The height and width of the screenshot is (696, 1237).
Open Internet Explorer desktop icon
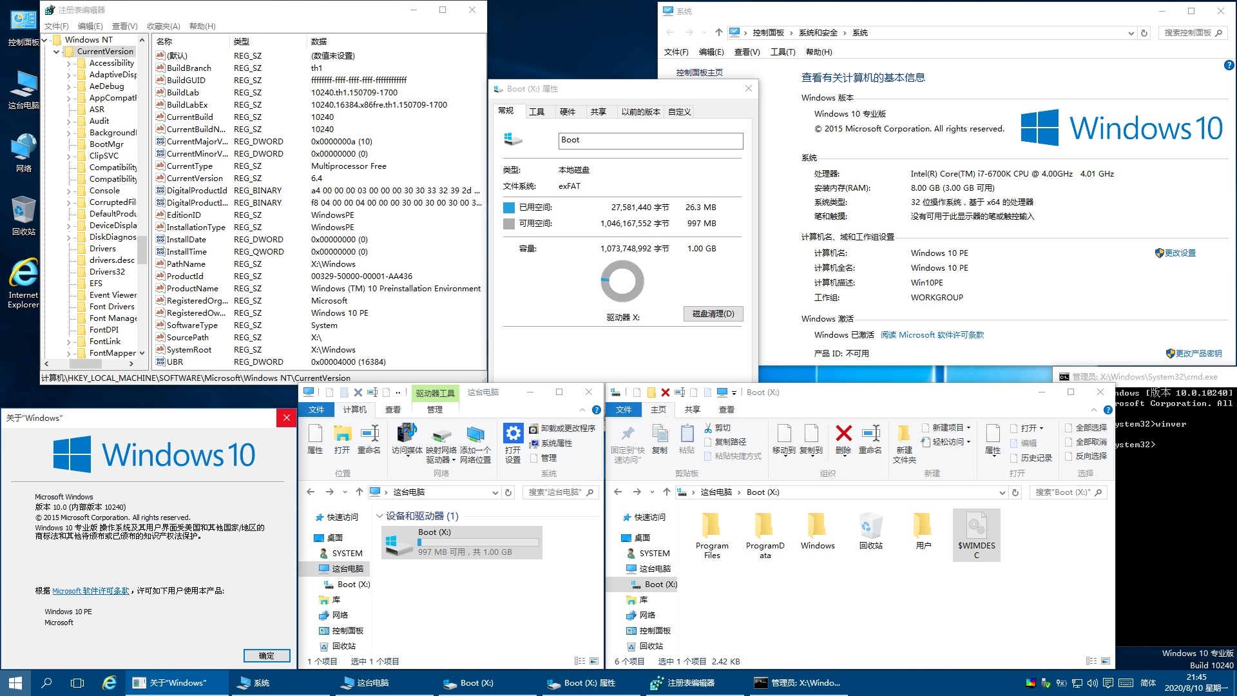[x=23, y=284]
